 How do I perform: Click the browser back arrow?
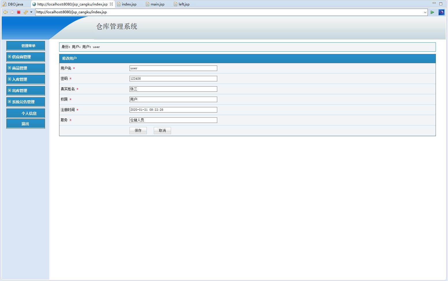tap(5, 12)
